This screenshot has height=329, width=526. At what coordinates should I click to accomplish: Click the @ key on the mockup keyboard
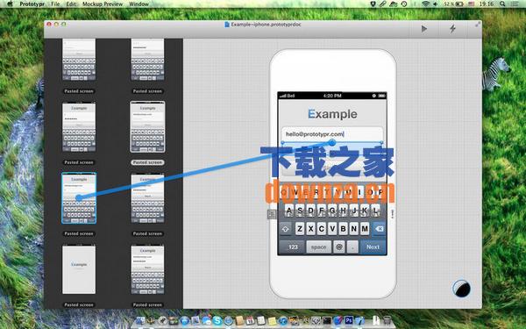[x=339, y=247]
